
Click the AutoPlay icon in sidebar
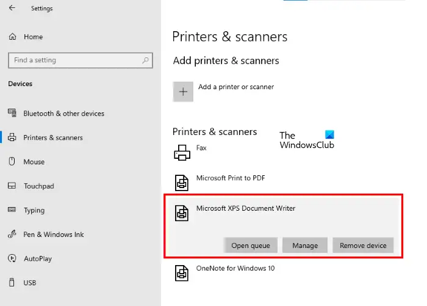click(12, 258)
